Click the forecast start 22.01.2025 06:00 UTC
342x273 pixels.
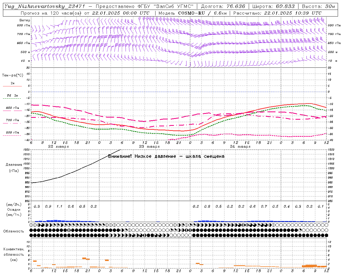coord(121,13)
